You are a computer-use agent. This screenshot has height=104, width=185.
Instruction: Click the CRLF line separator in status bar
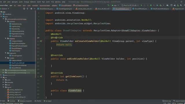(x=169, y=103)
